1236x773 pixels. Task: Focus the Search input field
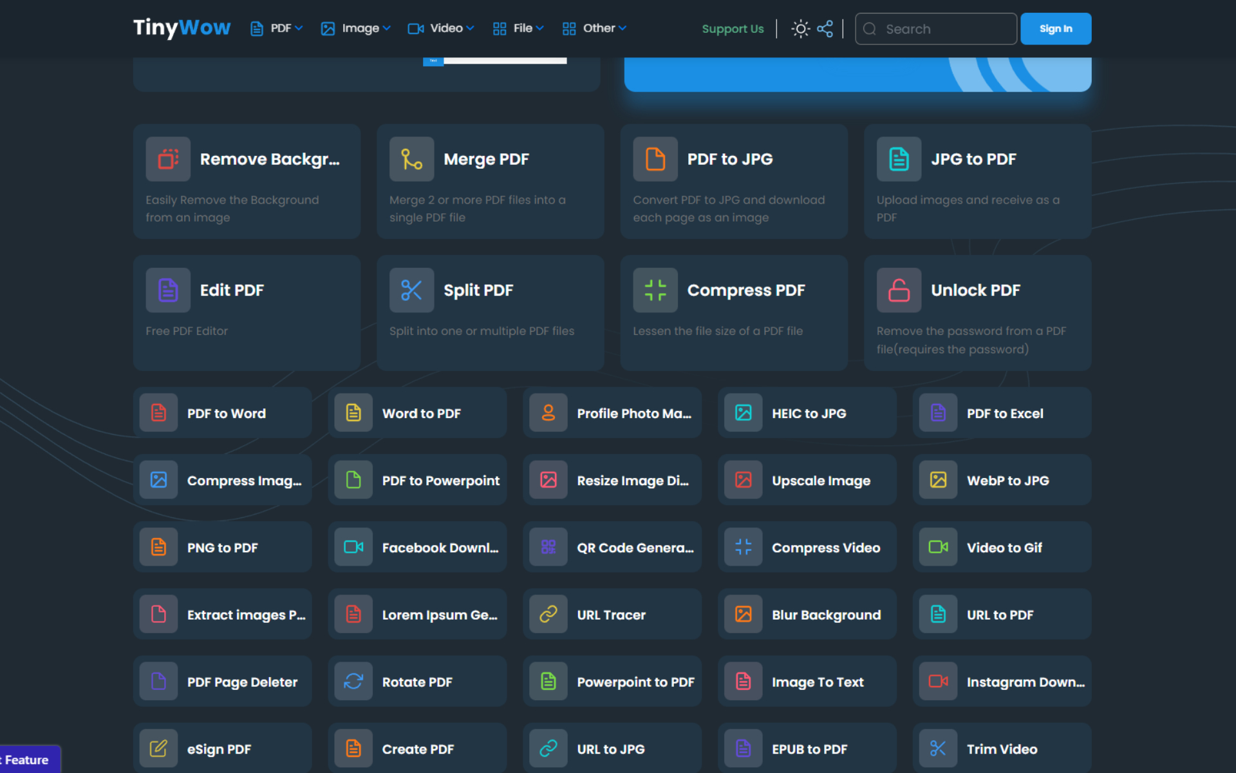936,29
